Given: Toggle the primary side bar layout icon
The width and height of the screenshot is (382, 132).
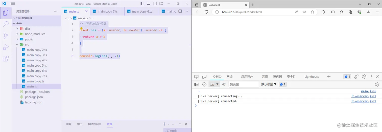Looking at the screenshot, I should click(x=142, y=4).
